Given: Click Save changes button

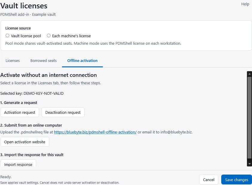Looking at the screenshot, I should coord(236,180).
